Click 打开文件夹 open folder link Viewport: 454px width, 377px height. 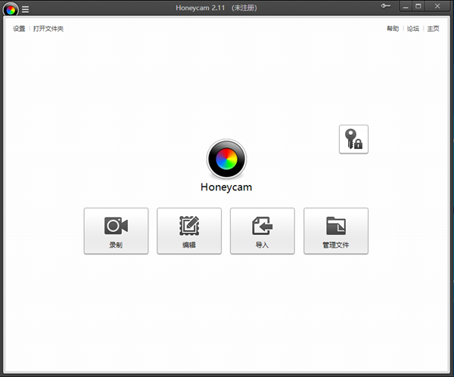point(48,29)
